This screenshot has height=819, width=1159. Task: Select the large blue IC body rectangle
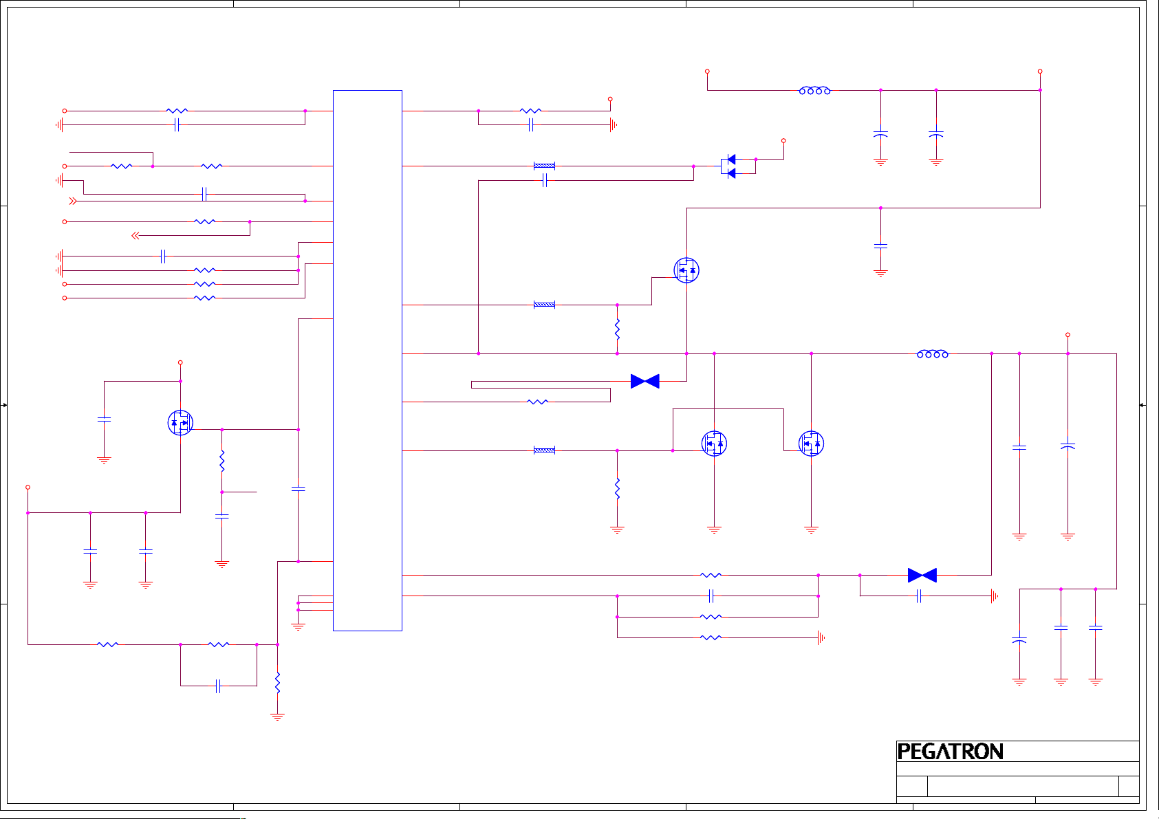tap(367, 360)
